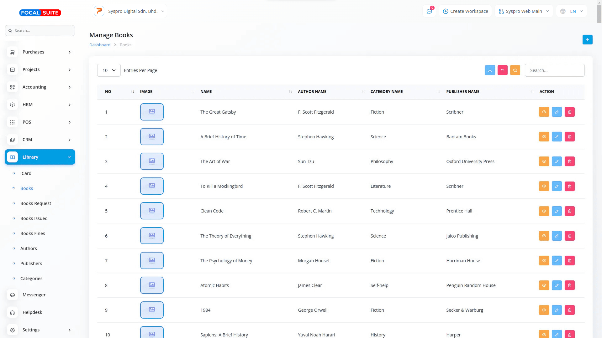View 1984 details with eye icon

(544, 310)
